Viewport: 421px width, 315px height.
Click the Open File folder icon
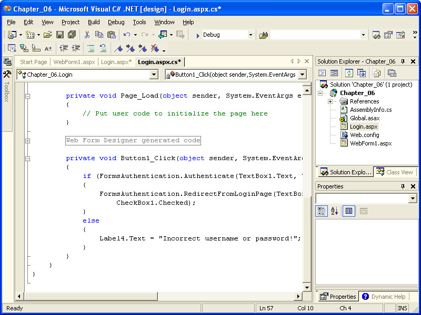coord(47,35)
